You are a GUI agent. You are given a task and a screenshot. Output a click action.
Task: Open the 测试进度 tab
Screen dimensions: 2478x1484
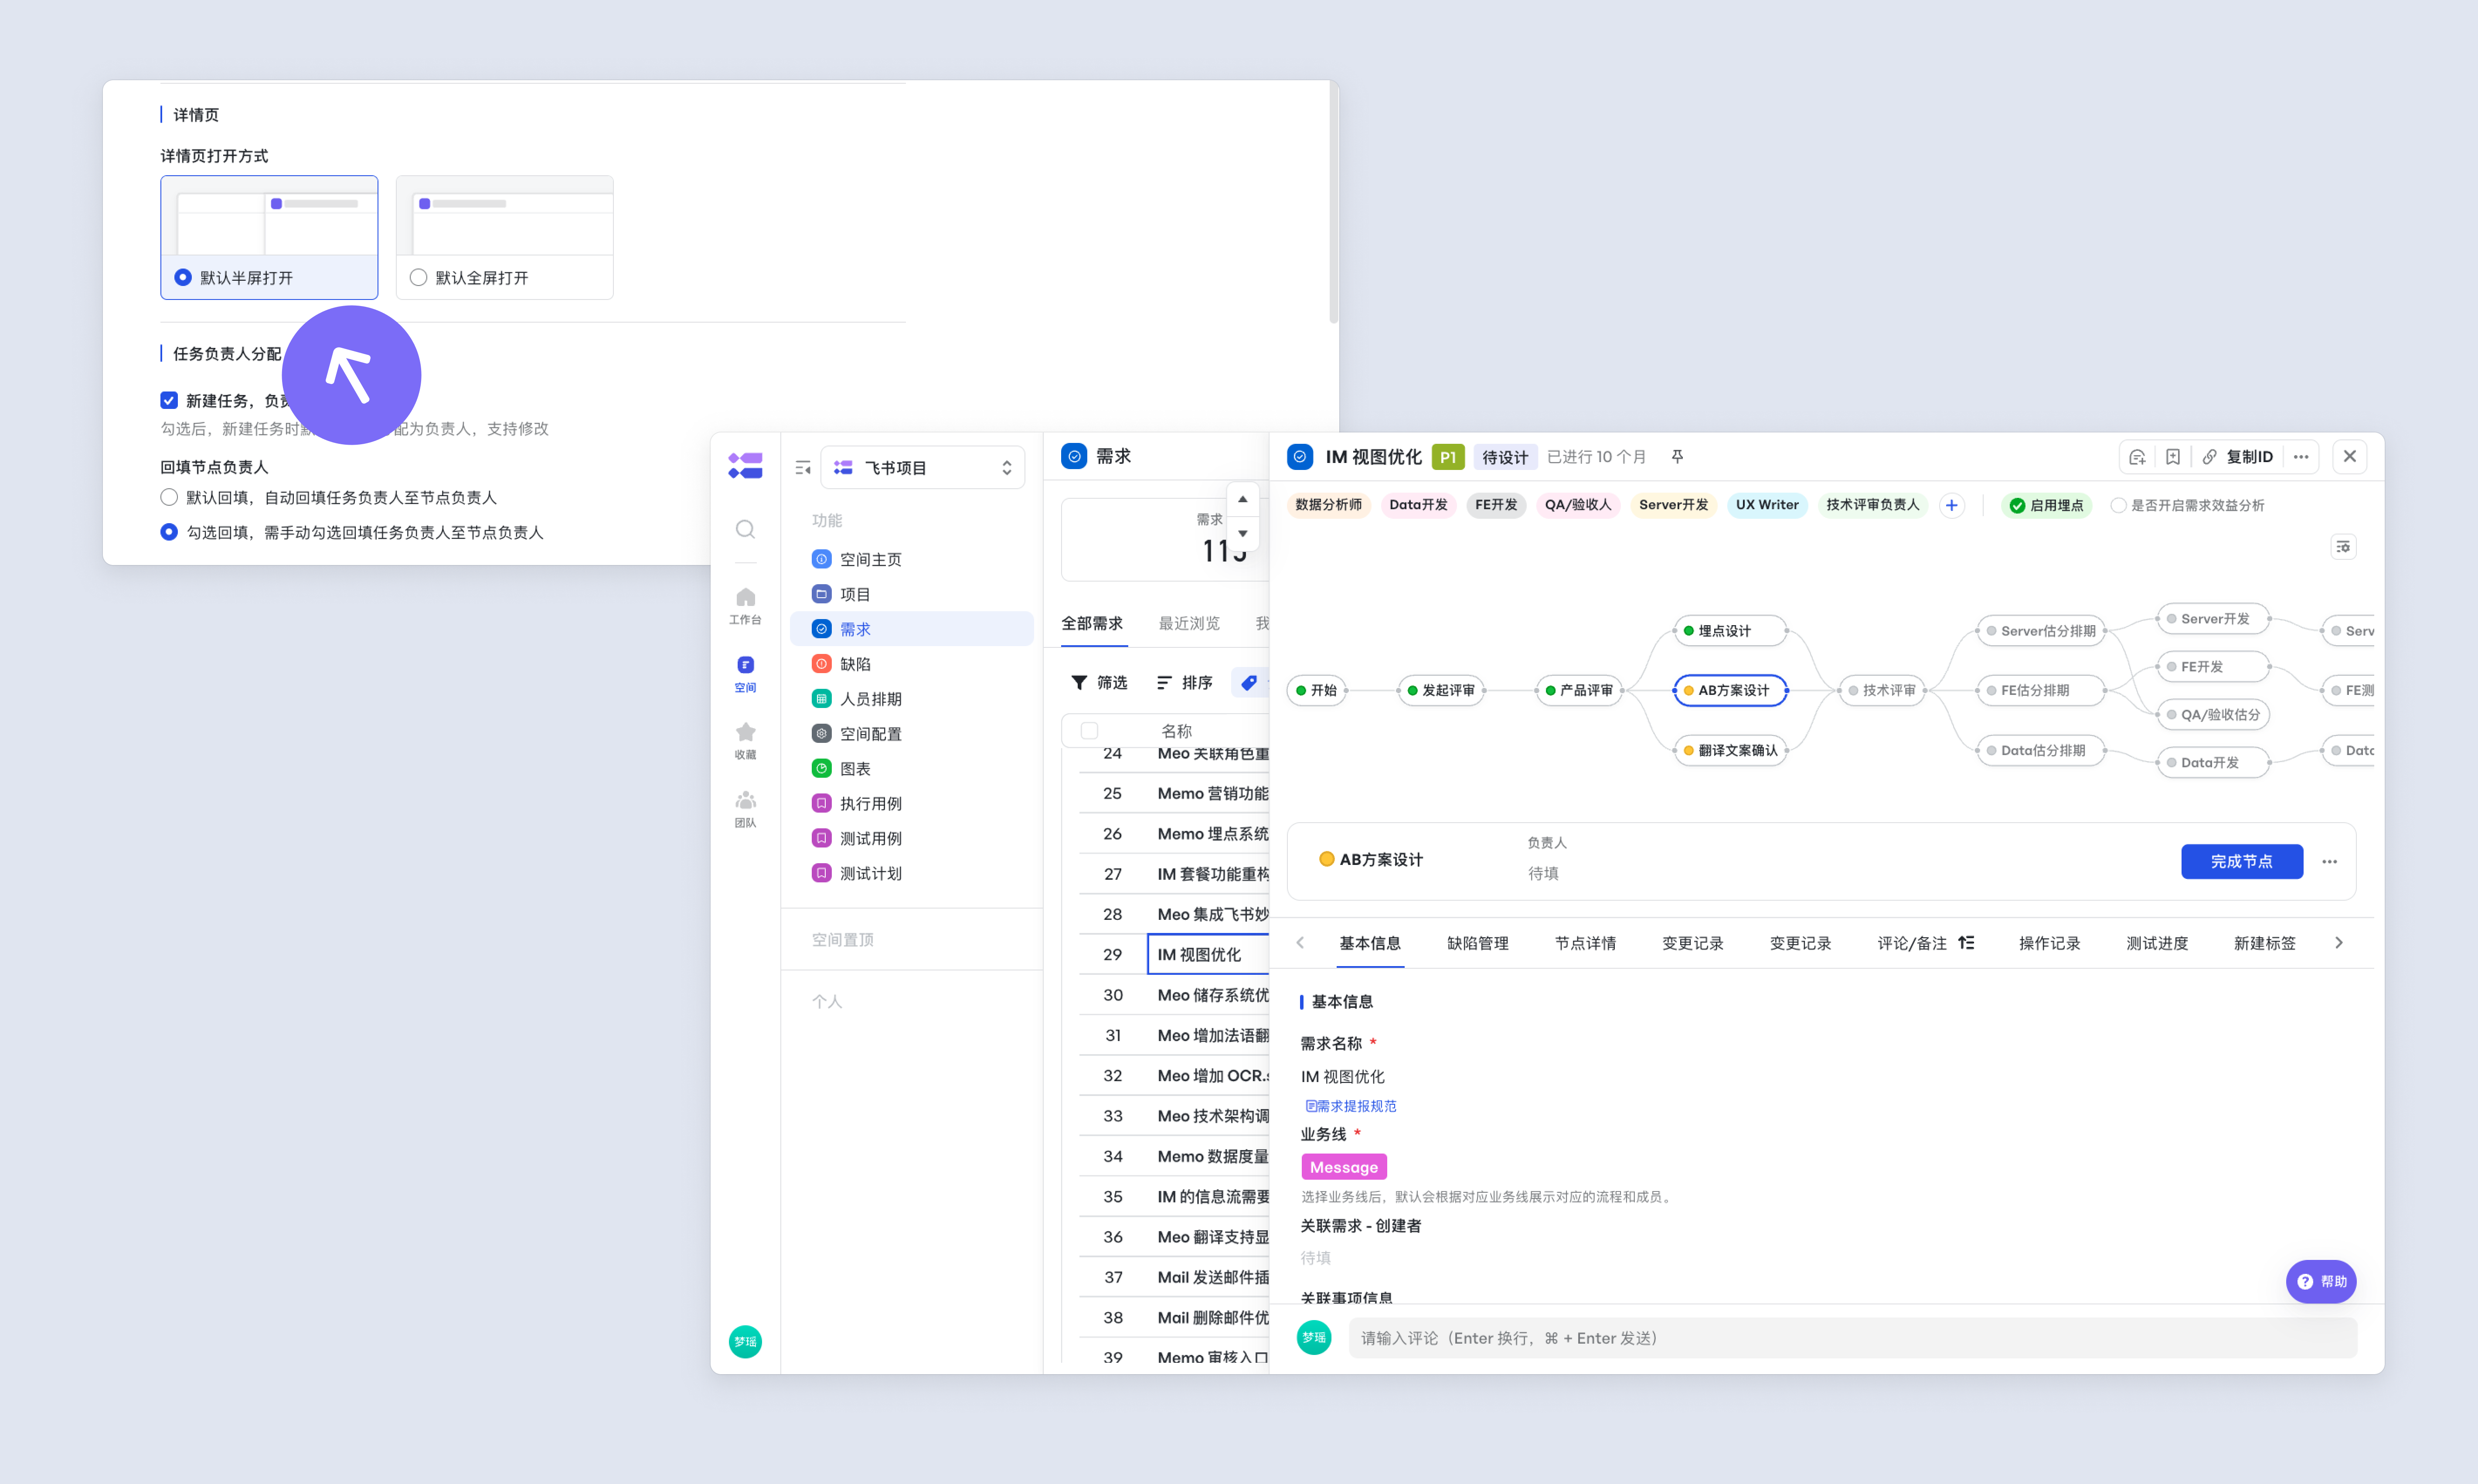2157,942
